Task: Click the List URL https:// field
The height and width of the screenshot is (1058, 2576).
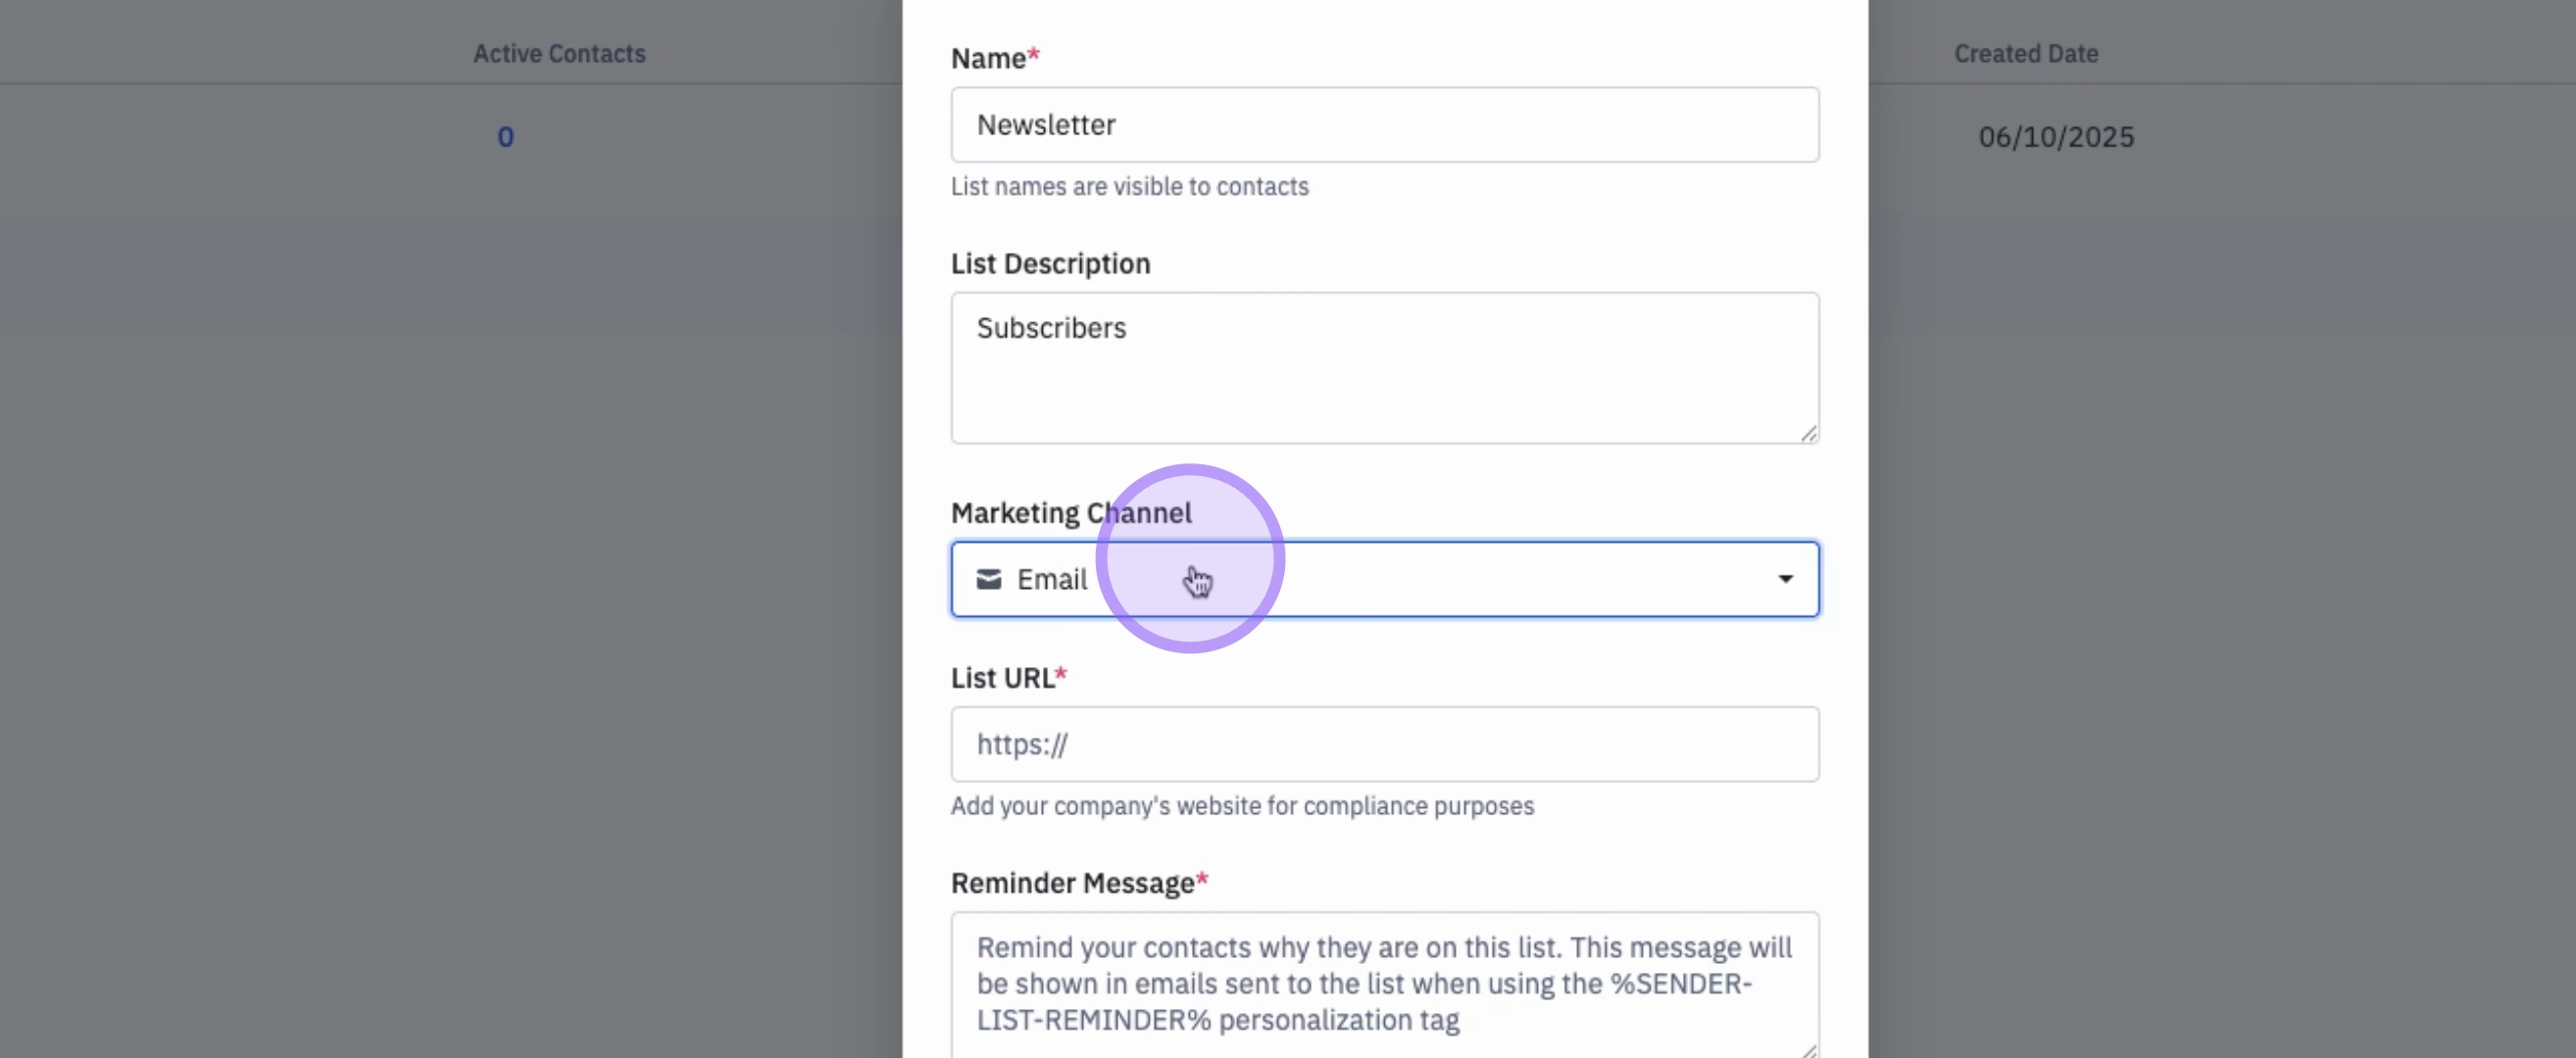Action: (x=1384, y=745)
